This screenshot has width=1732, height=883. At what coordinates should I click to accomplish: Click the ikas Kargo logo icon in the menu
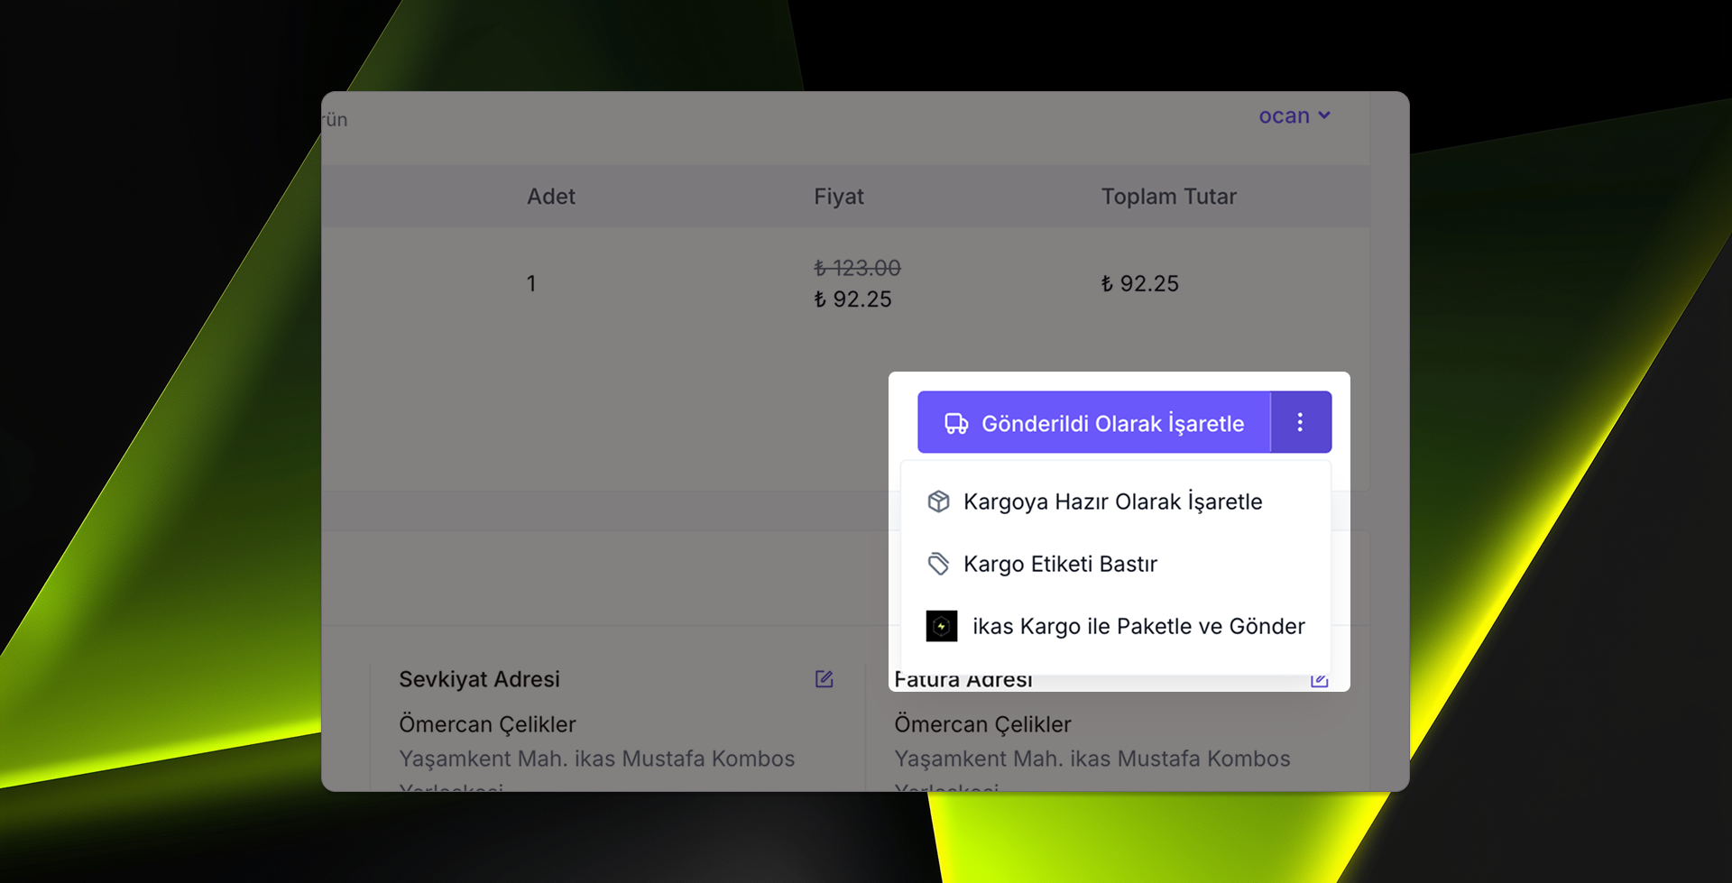coord(941,625)
